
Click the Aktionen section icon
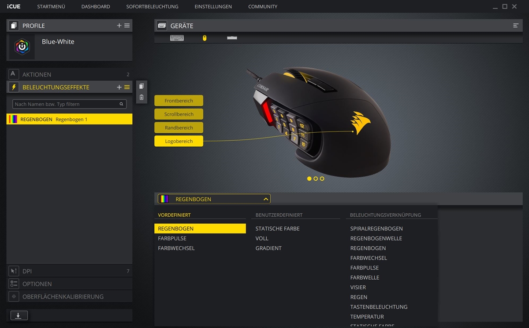[14, 74]
